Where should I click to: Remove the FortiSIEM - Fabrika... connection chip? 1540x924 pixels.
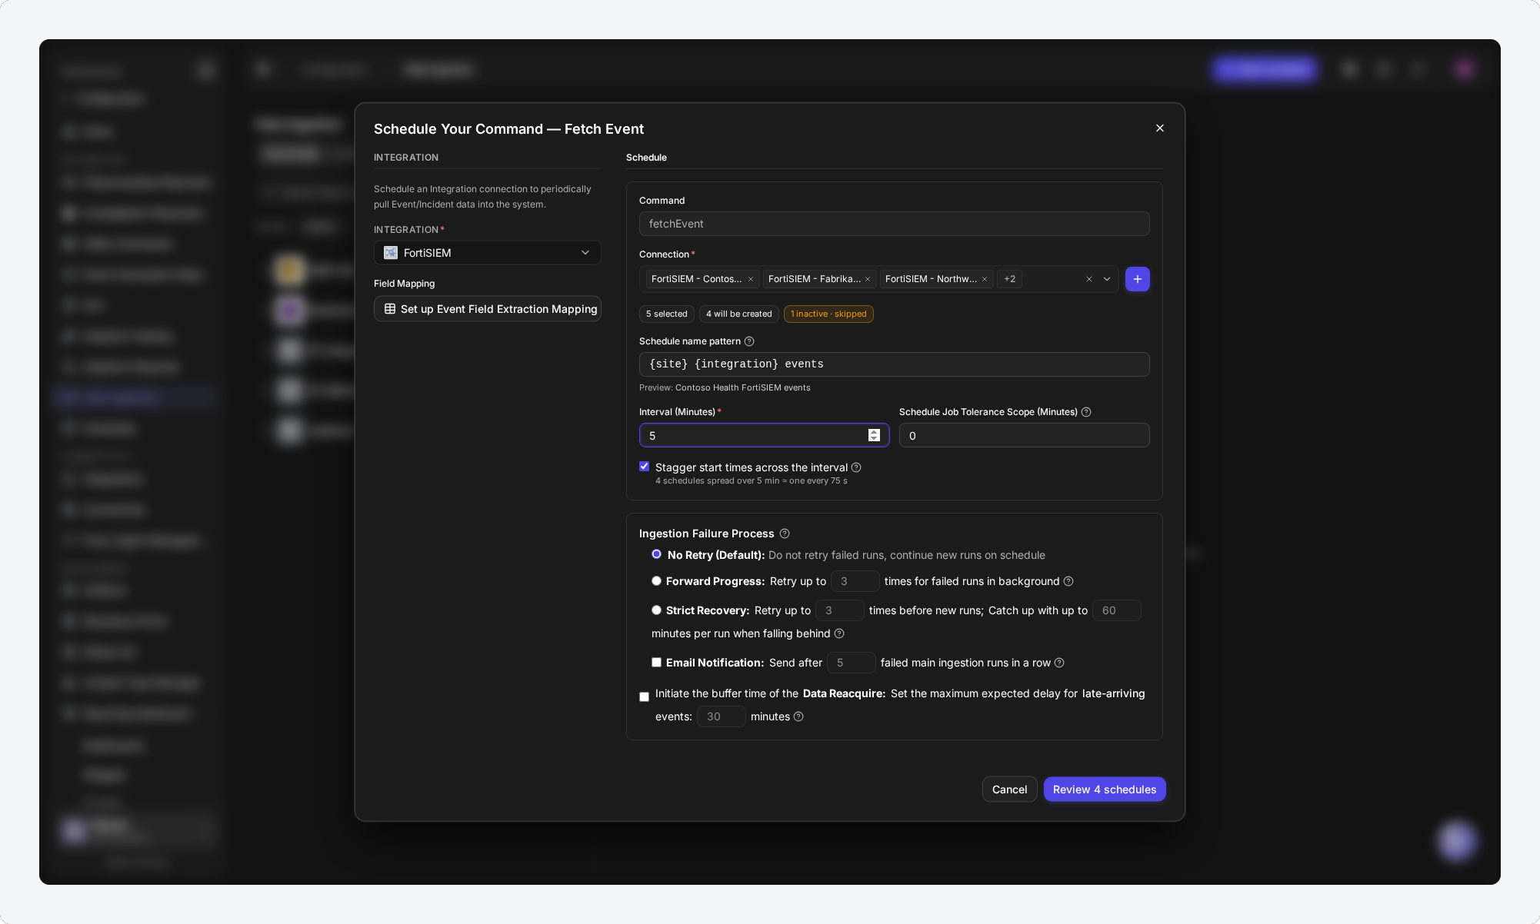(x=868, y=279)
